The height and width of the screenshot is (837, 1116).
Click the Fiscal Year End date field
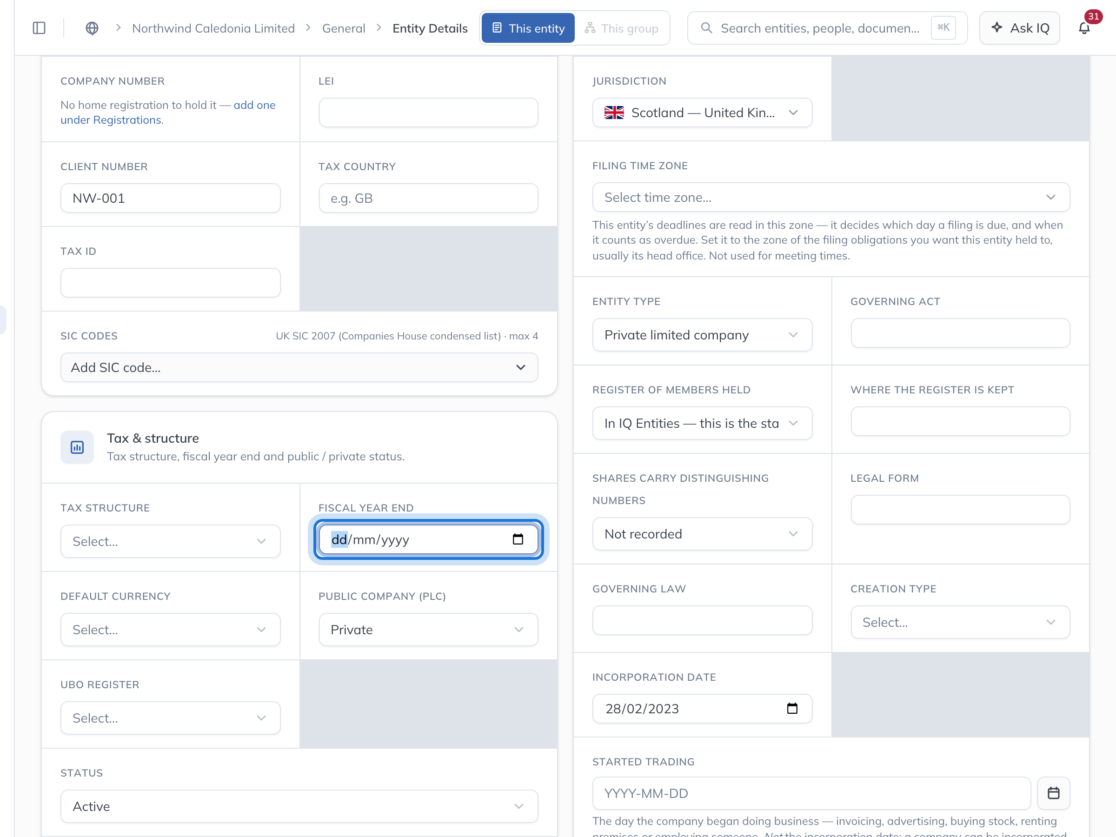pos(428,539)
